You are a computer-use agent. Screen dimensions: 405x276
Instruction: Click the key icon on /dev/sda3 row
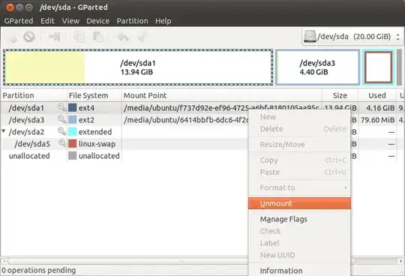(61, 119)
